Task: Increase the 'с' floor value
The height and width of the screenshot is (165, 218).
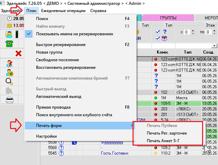Action: coord(193,31)
